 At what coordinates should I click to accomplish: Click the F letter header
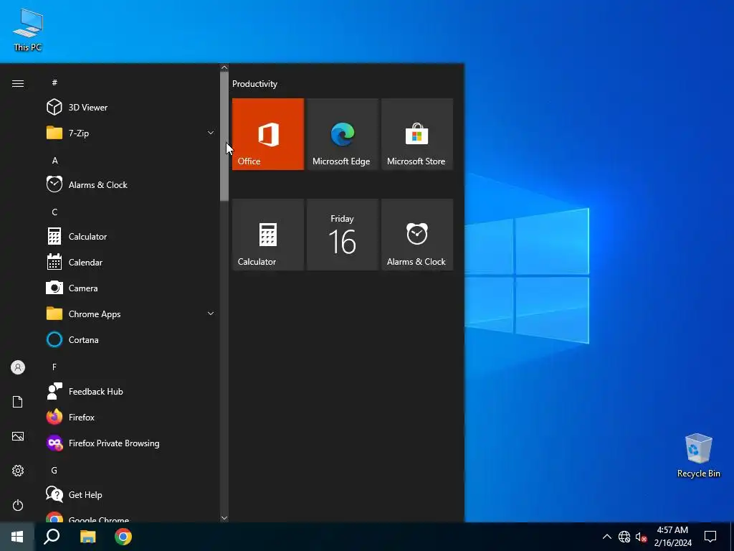(54, 367)
